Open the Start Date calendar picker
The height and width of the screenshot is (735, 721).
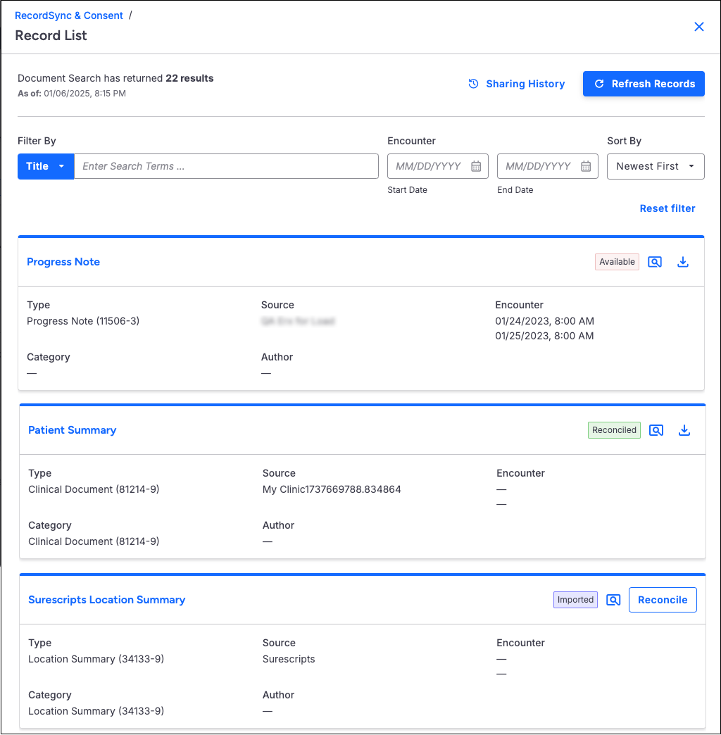pyautogui.click(x=476, y=166)
